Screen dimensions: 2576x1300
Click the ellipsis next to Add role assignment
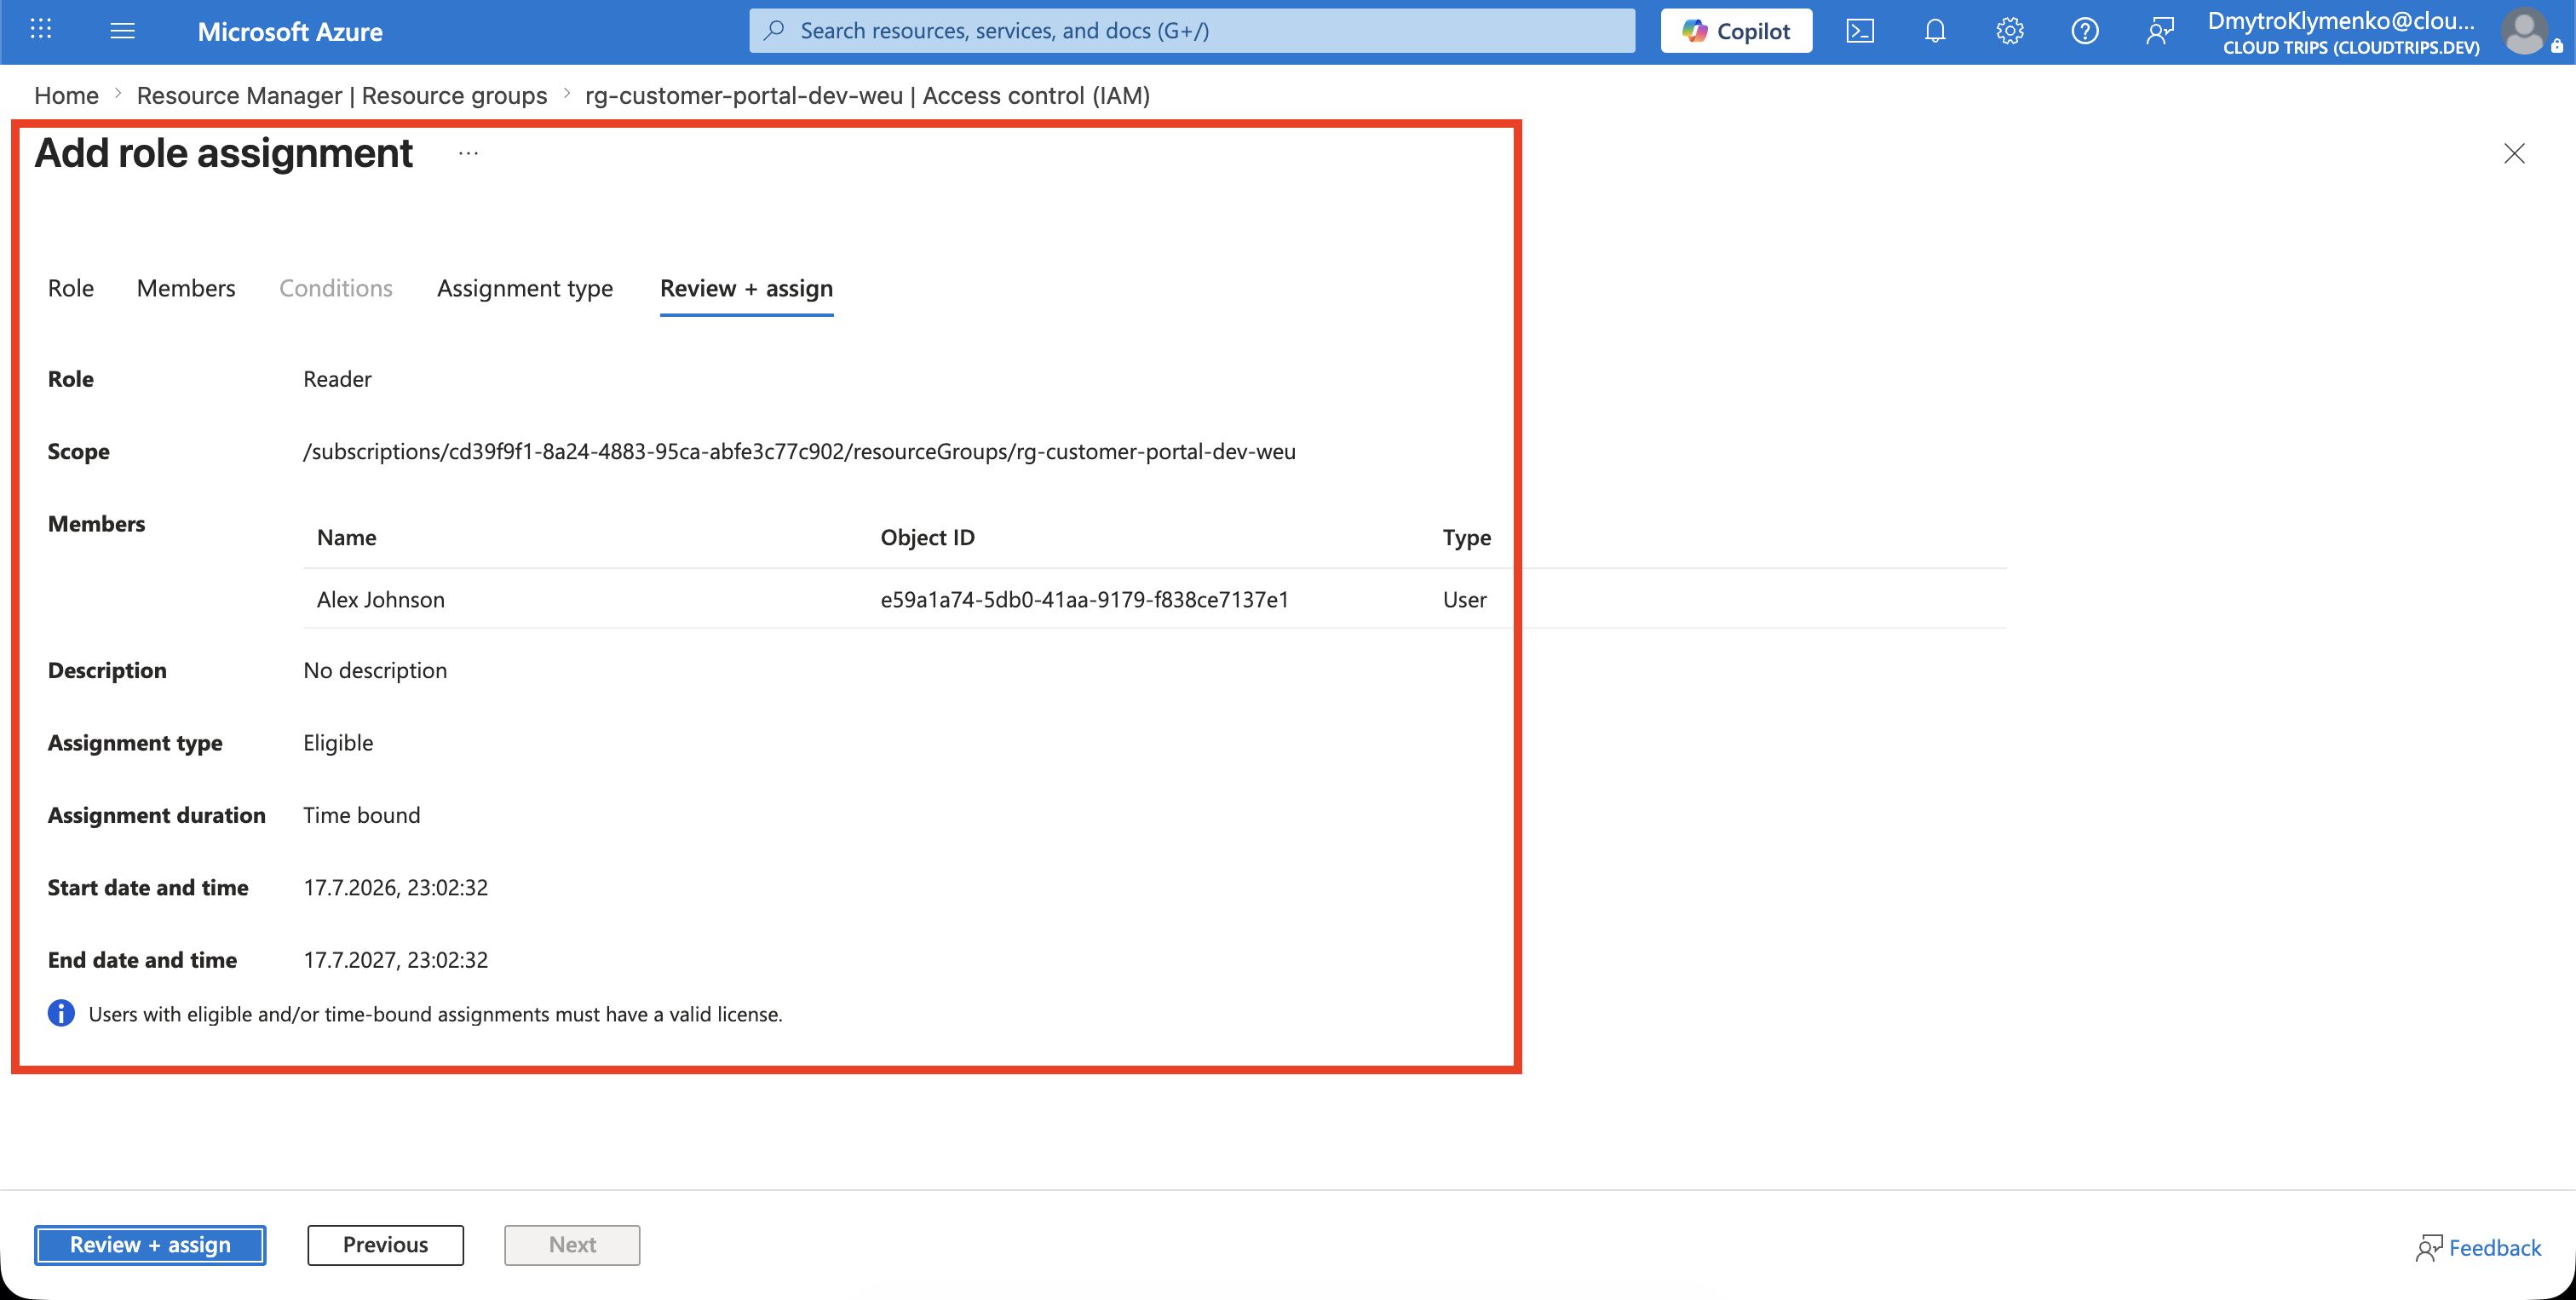click(x=468, y=153)
